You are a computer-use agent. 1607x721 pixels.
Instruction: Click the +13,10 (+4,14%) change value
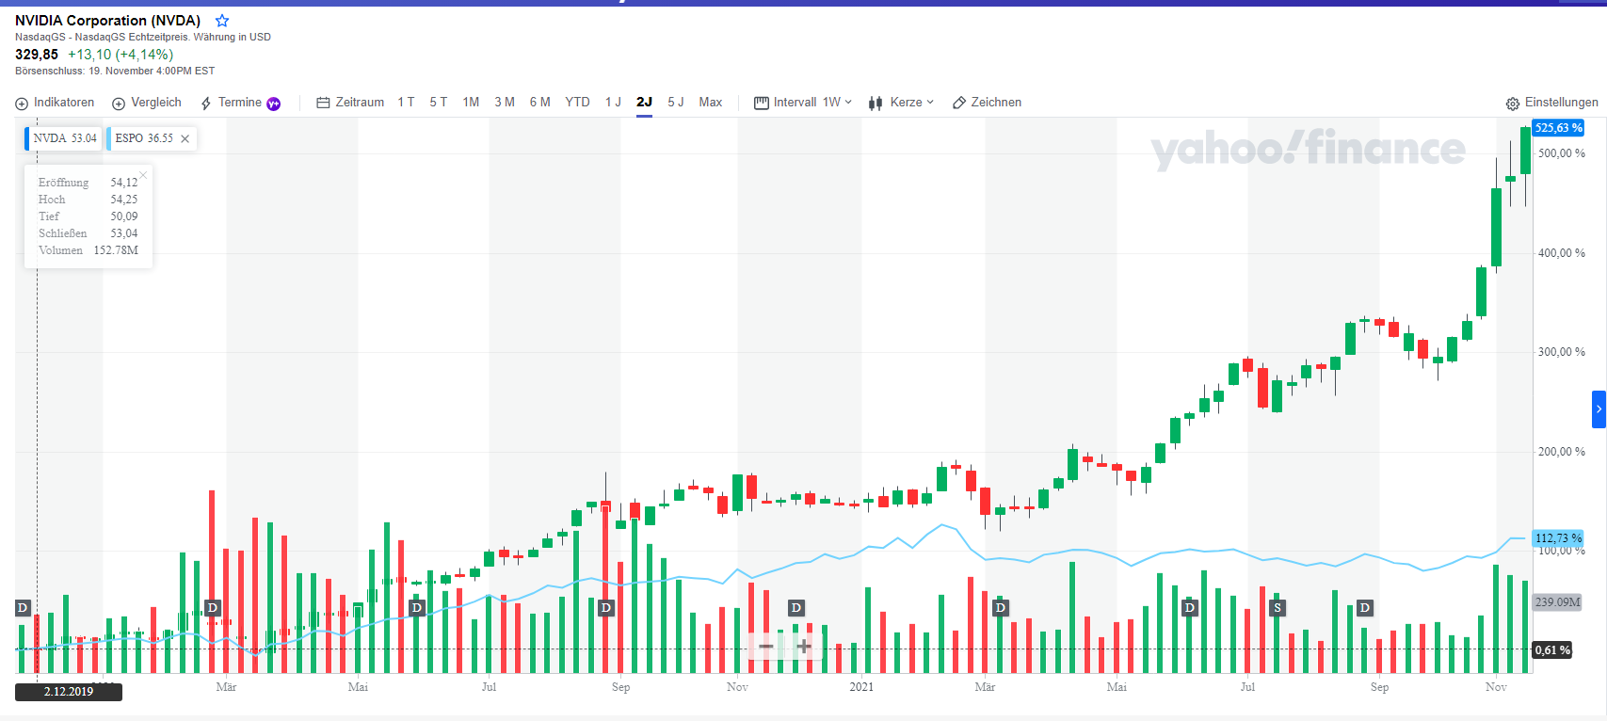[x=121, y=55]
